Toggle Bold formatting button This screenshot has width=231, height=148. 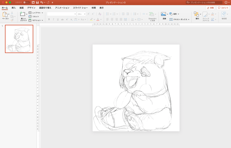click(x=49, y=19)
